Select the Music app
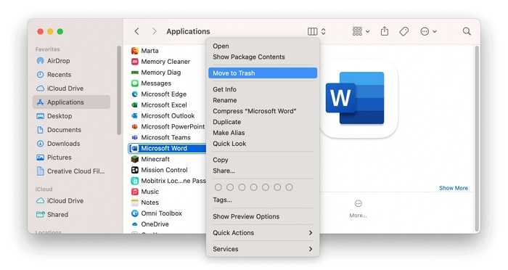 pyautogui.click(x=145, y=192)
